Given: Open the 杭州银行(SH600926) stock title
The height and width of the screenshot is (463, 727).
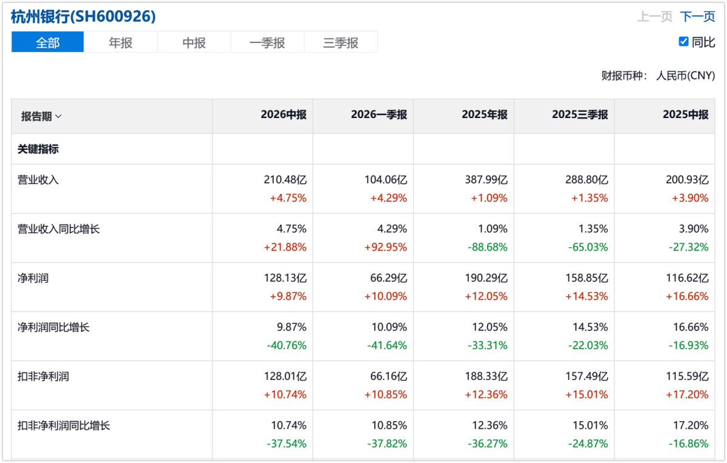Looking at the screenshot, I should pyautogui.click(x=84, y=17).
